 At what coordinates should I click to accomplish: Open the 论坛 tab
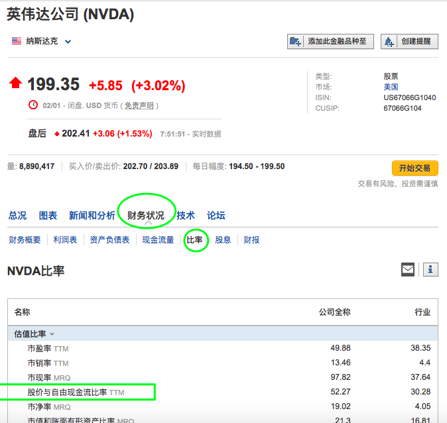216,215
